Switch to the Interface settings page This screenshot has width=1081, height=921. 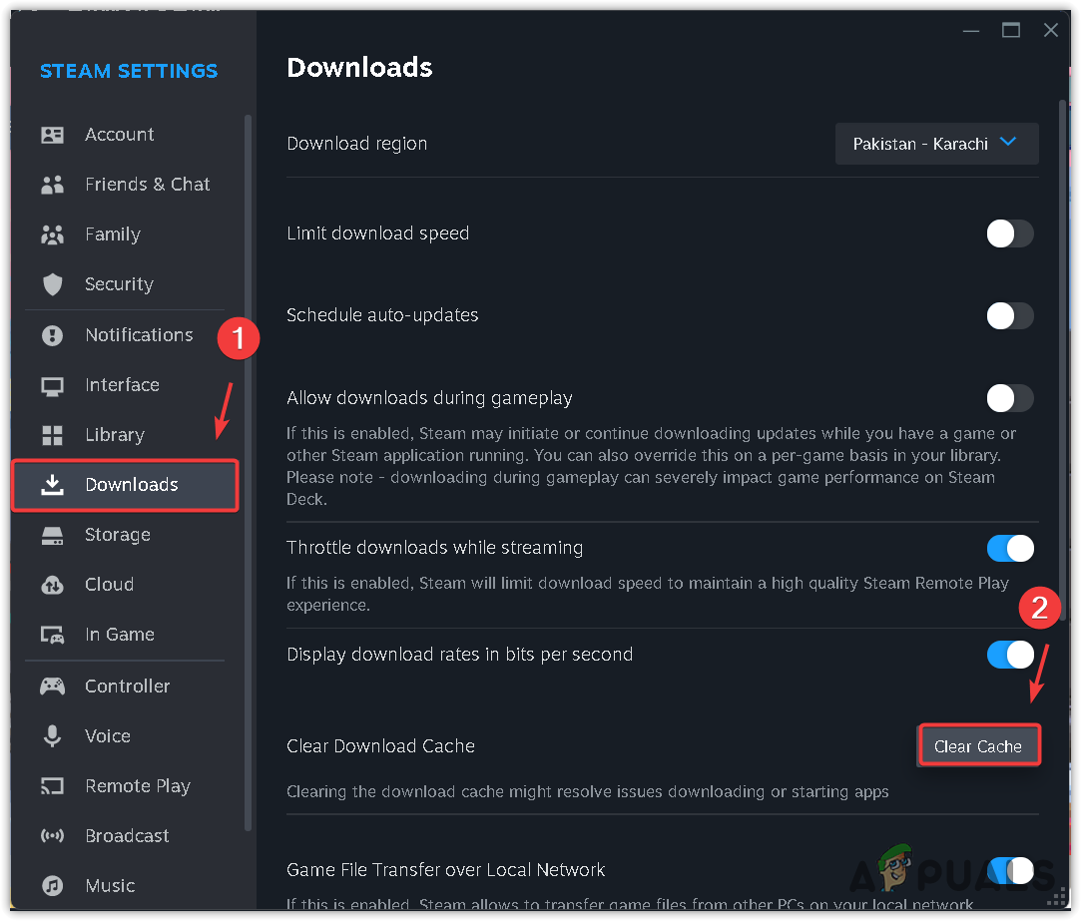[x=122, y=385]
